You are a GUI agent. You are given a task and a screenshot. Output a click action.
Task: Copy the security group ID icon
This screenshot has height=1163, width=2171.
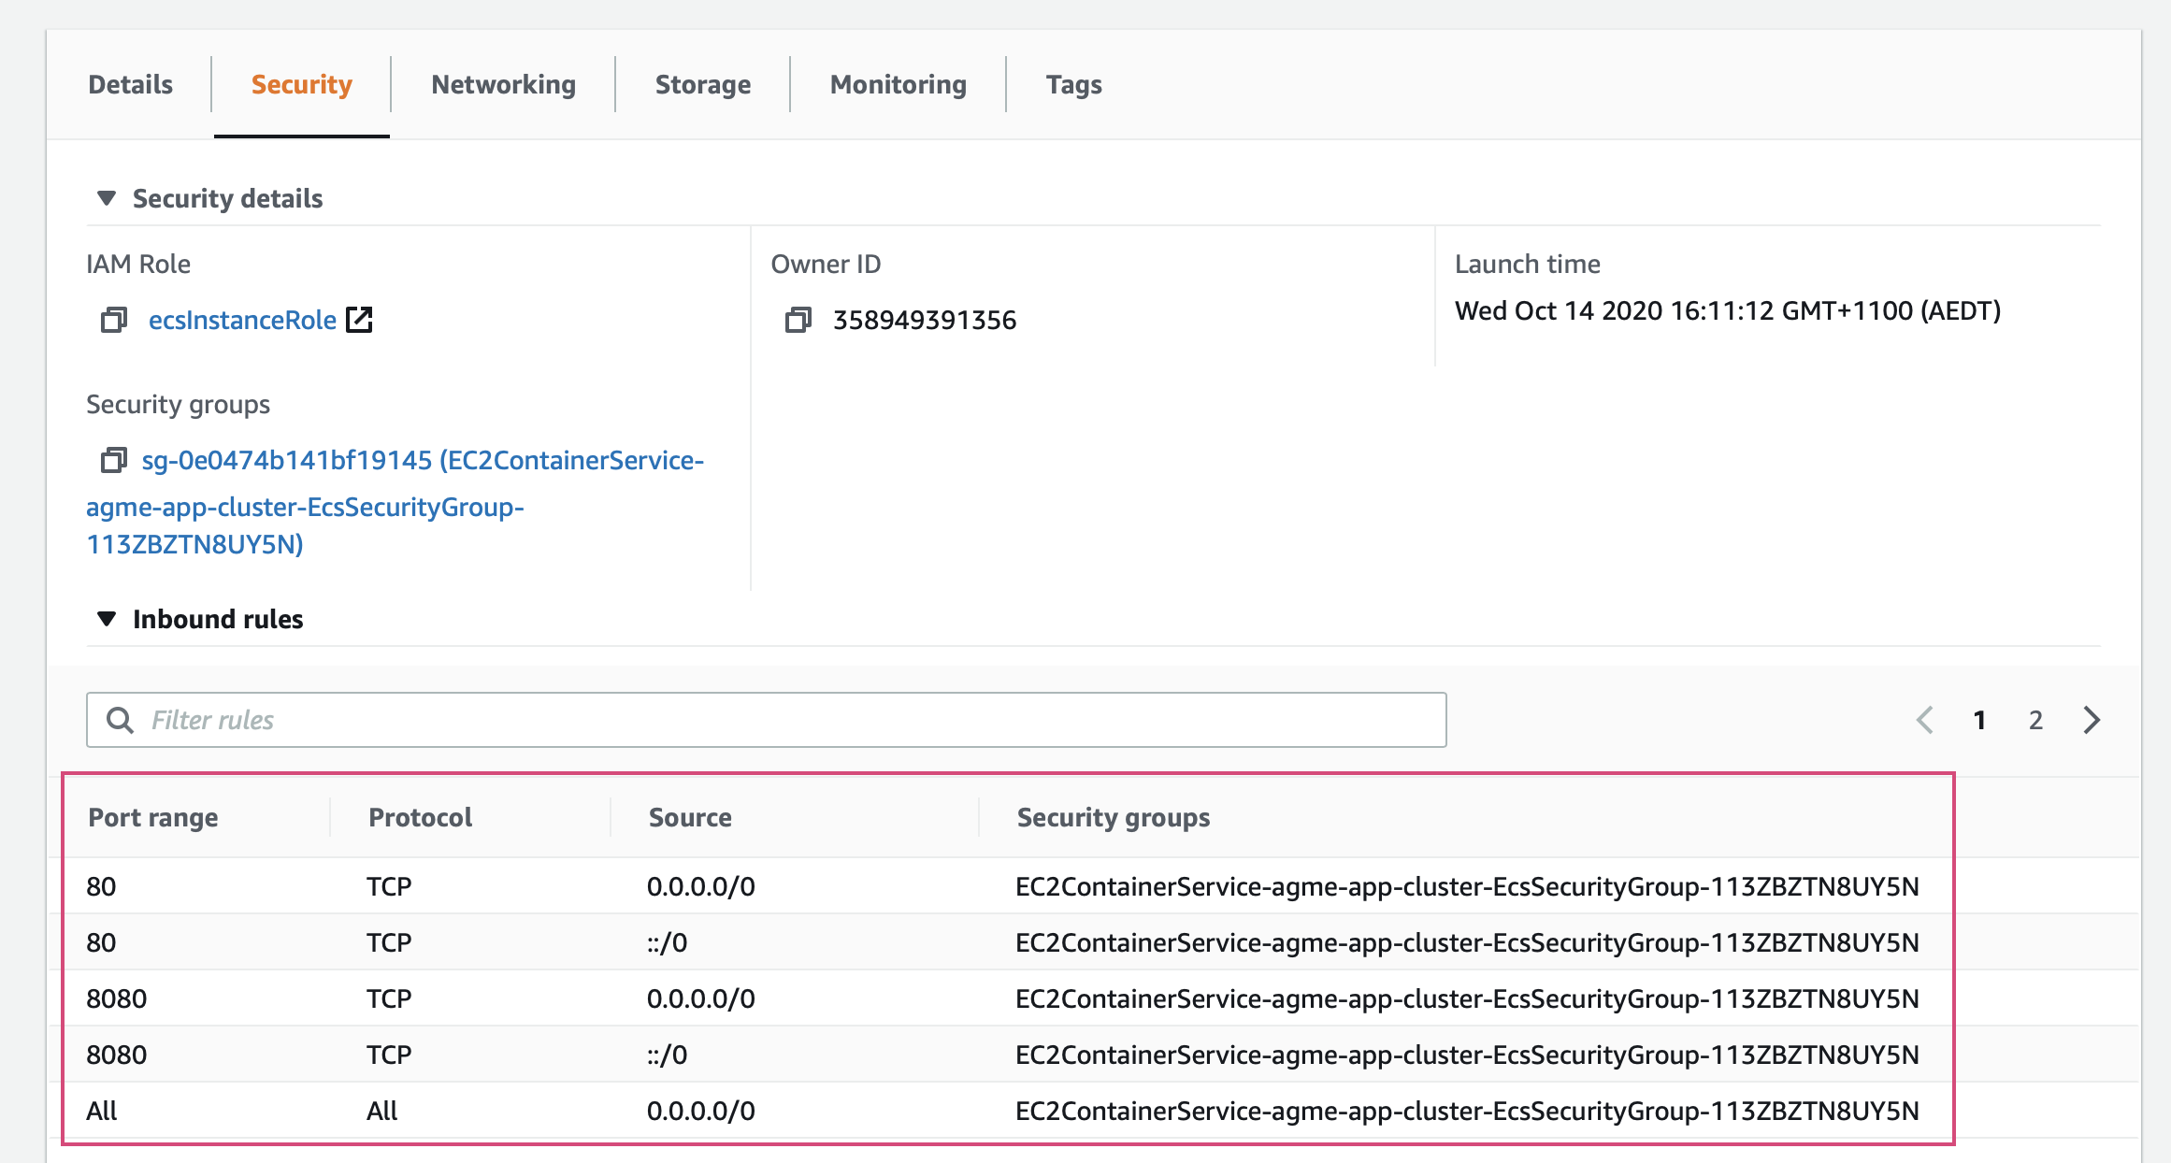[x=114, y=460]
